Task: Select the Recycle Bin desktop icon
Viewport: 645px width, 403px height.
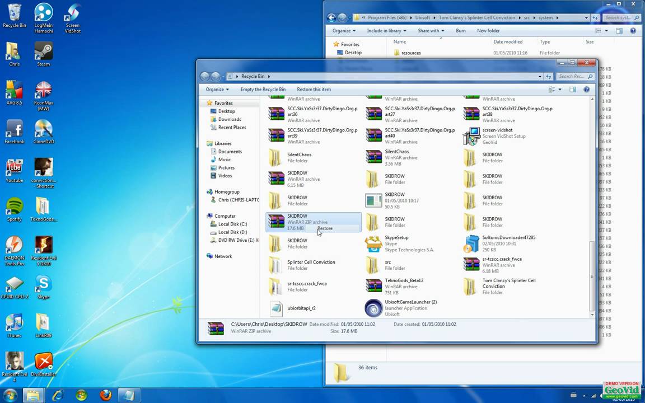Action: (14, 15)
